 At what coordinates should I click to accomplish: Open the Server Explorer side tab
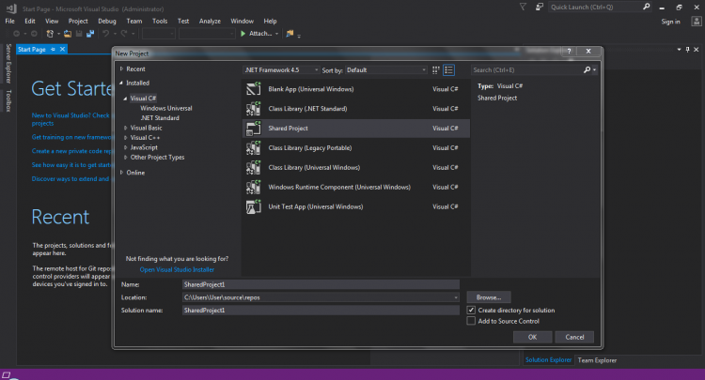click(8, 63)
